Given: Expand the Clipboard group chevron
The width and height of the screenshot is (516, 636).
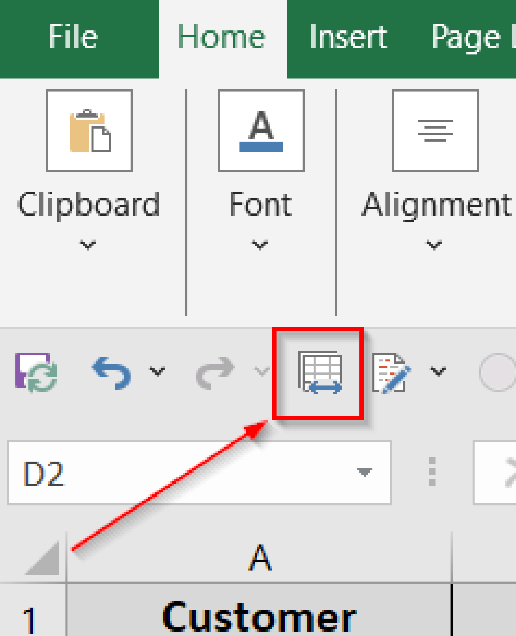Looking at the screenshot, I should [88, 245].
